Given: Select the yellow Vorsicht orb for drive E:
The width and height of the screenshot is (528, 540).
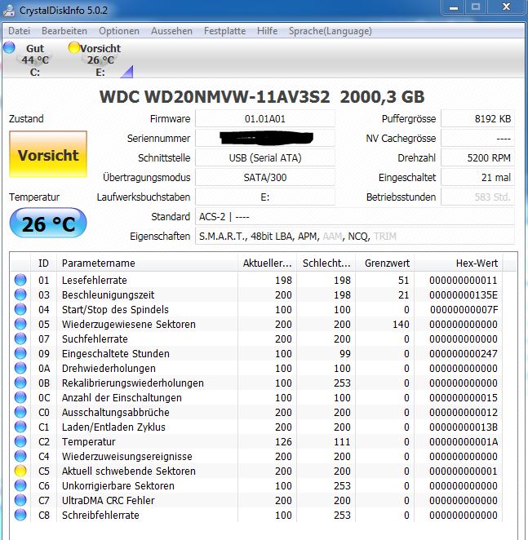Looking at the screenshot, I should point(73,47).
